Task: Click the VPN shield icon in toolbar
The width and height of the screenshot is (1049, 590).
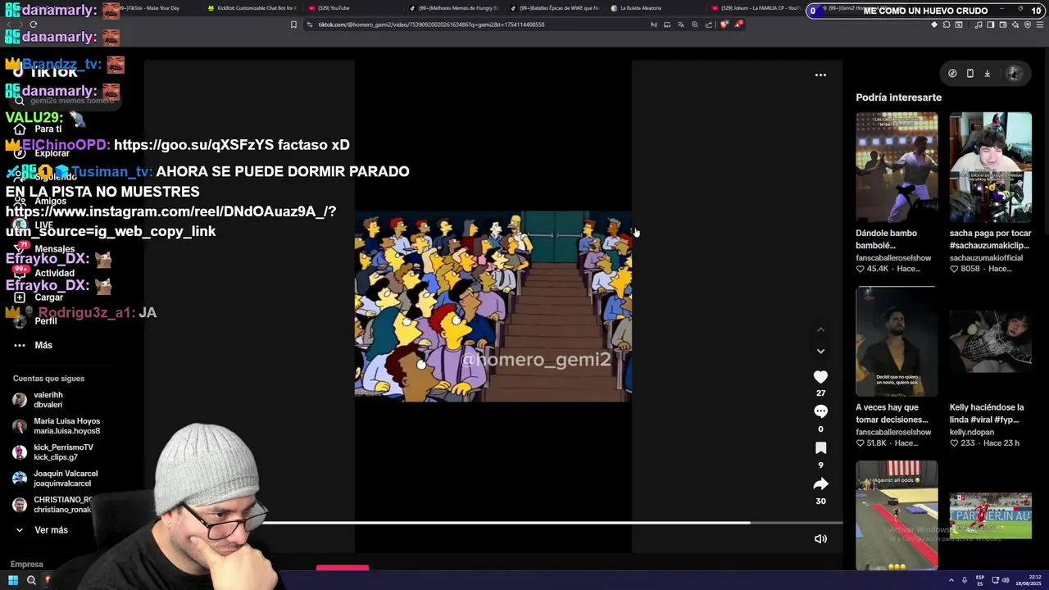Action: click(1027, 25)
